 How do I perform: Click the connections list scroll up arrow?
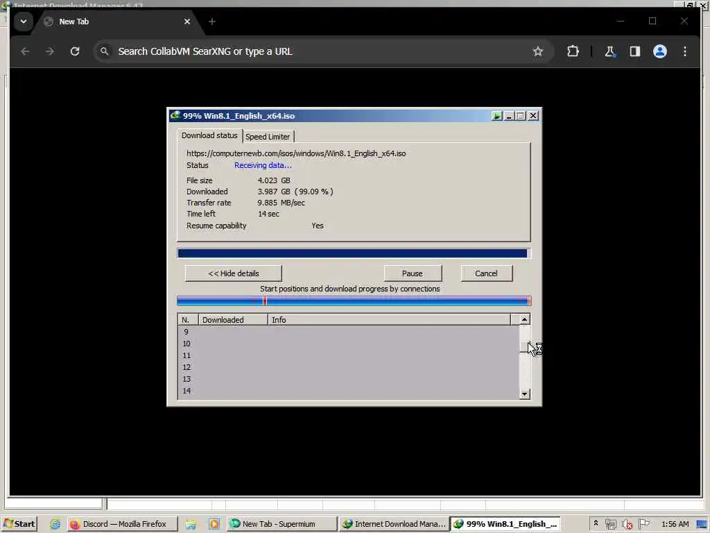pyautogui.click(x=524, y=319)
